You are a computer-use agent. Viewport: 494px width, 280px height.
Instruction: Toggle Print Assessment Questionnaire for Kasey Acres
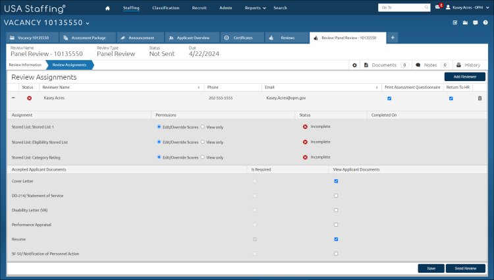coord(389,99)
